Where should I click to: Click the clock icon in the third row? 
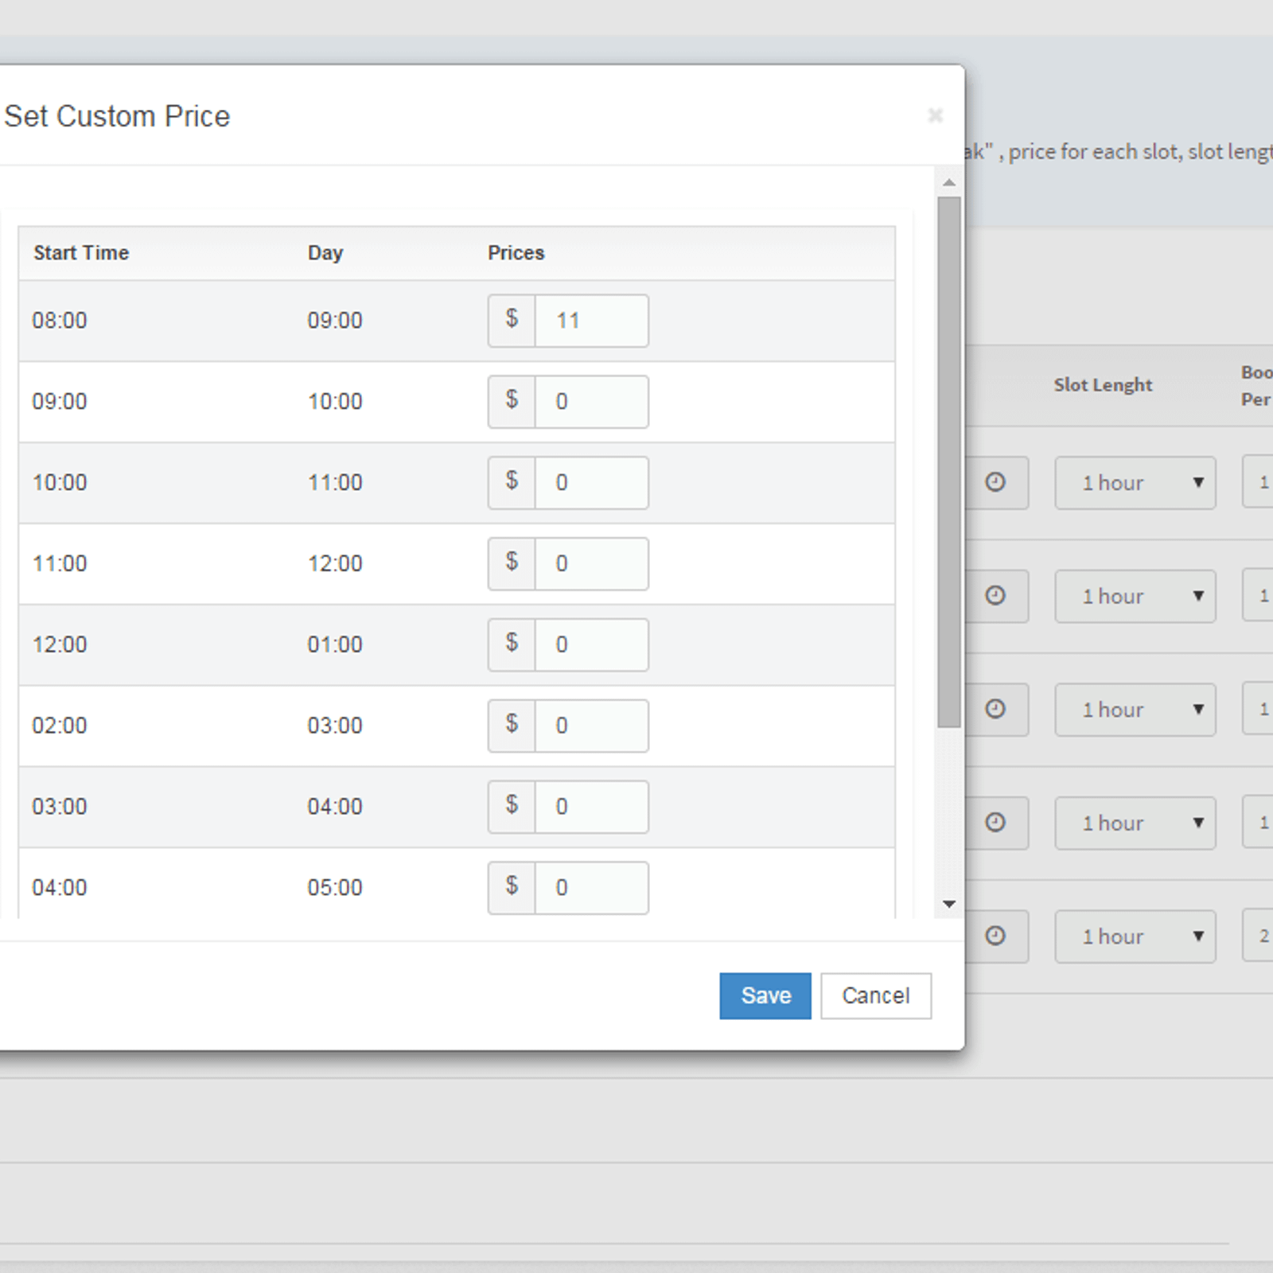997,709
